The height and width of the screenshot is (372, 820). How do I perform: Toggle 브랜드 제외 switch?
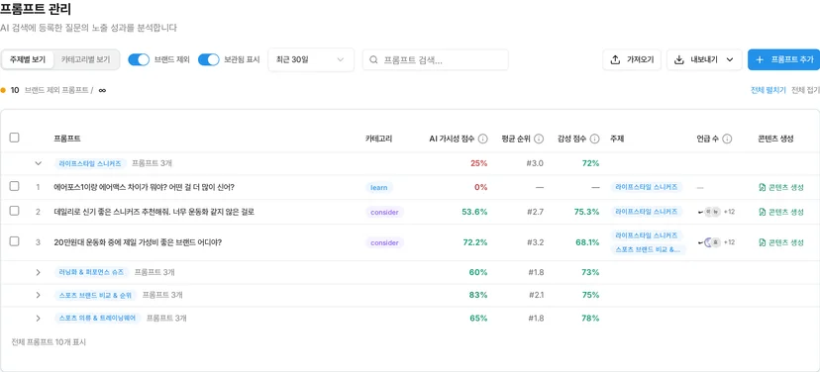coord(139,59)
